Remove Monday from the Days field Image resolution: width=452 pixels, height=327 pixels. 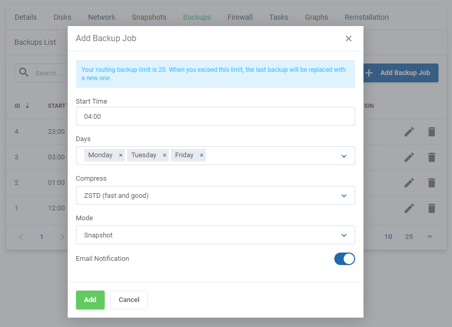[121, 155]
